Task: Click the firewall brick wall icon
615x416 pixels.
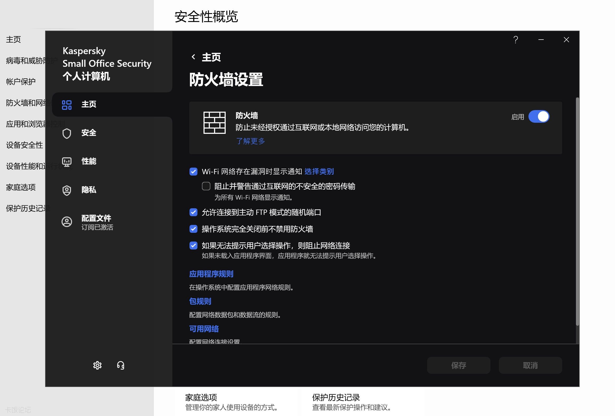Action: point(214,122)
